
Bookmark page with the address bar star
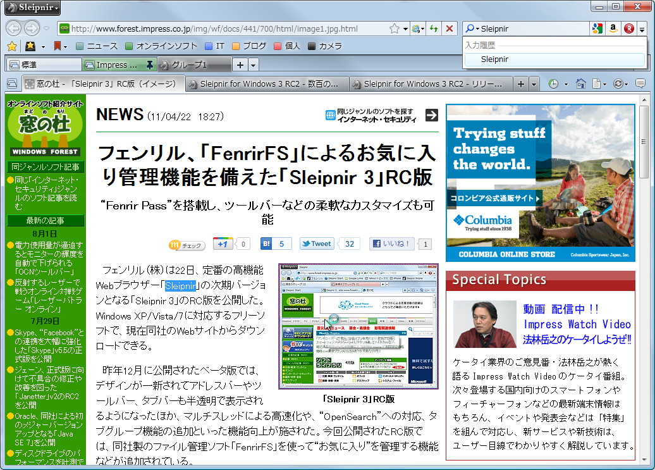point(394,28)
